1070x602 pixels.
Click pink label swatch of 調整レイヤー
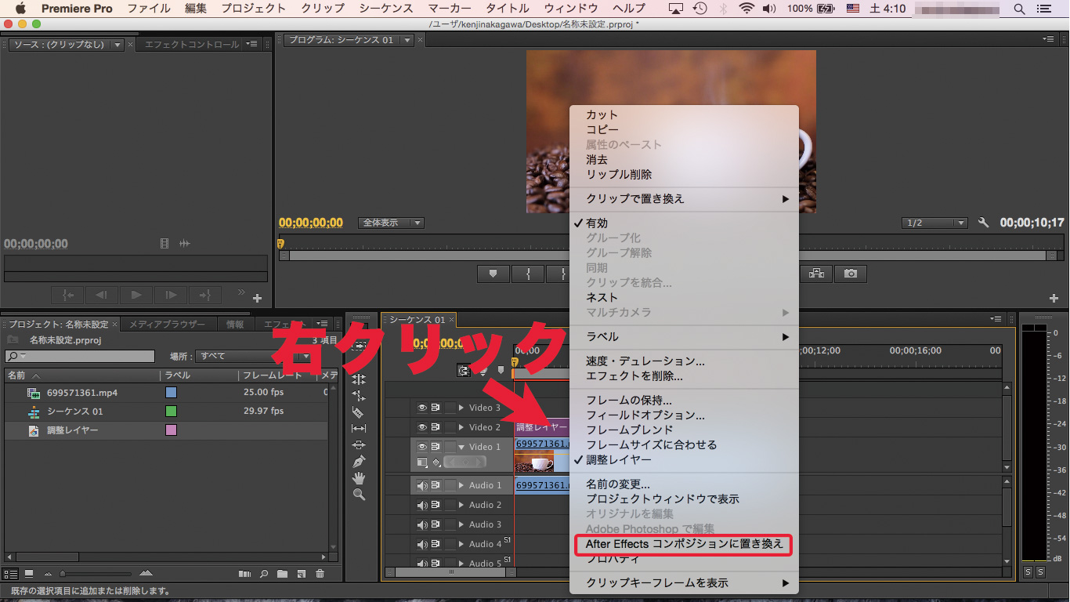point(171,430)
